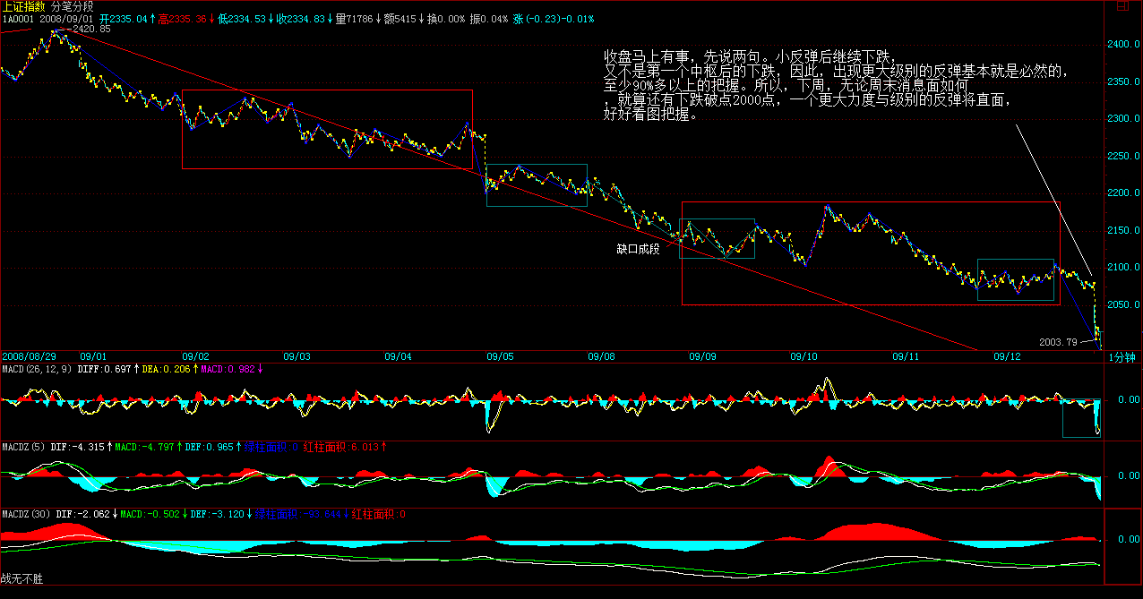
Task: Click the 09/05 date on time axis
Action: point(500,356)
